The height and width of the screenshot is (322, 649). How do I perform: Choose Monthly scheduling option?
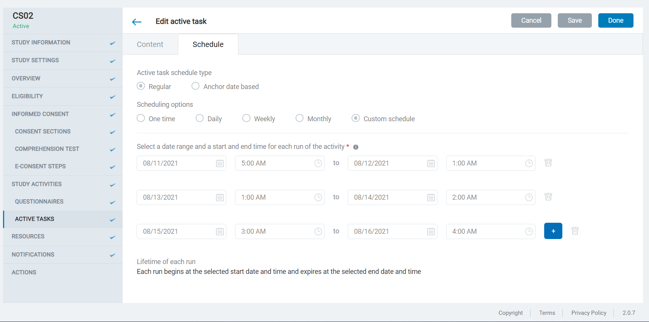click(299, 118)
